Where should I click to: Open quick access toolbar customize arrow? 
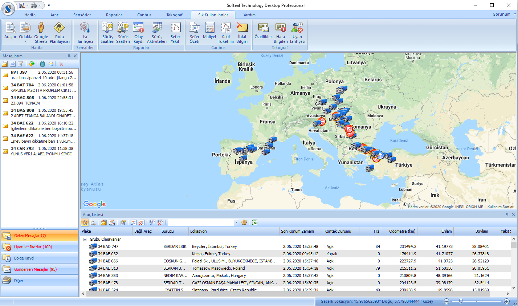49,5
